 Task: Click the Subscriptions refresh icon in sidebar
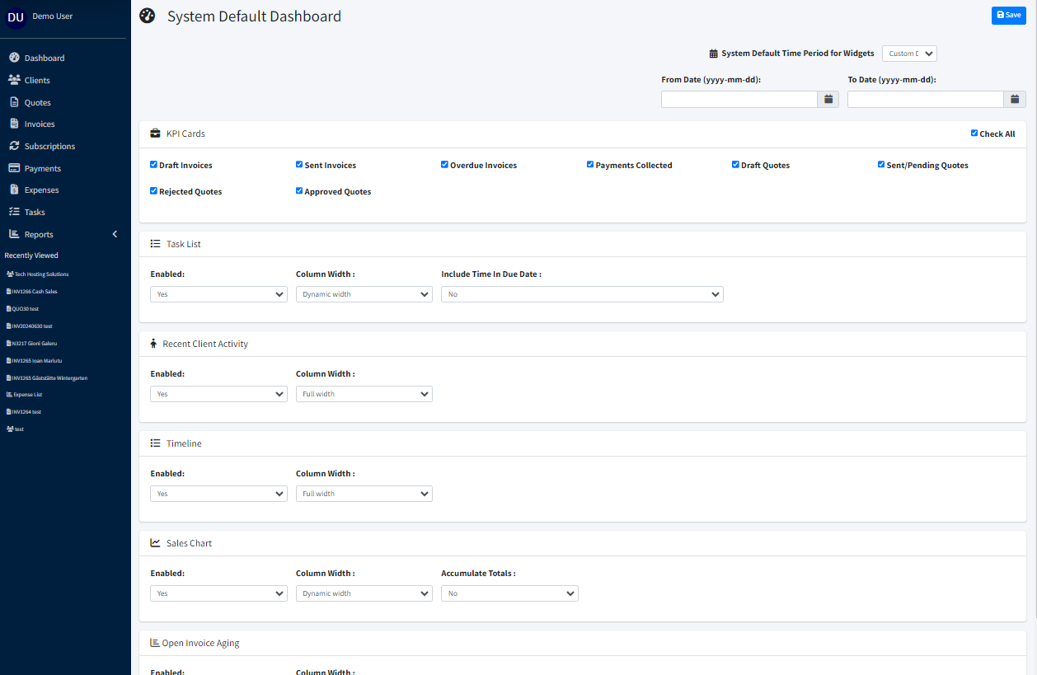click(14, 146)
